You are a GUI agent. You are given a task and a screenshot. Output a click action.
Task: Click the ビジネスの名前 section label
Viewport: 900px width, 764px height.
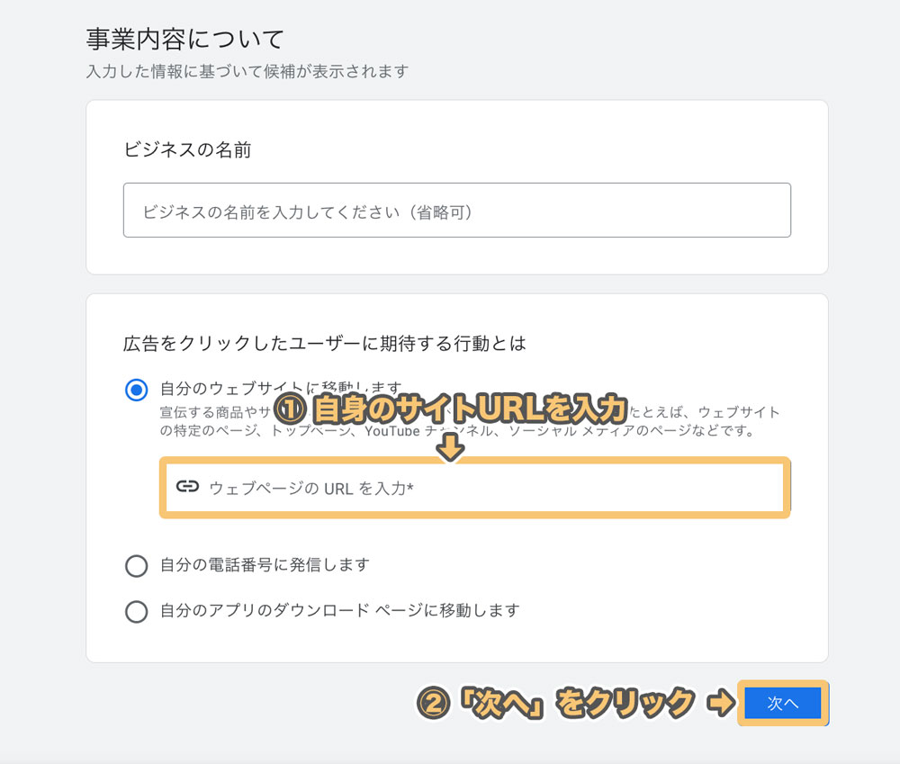tap(187, 149)
